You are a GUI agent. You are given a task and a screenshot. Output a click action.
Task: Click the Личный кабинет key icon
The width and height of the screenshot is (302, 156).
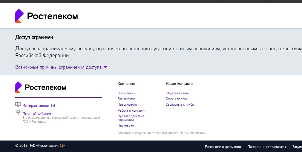(x=18, y=113)
